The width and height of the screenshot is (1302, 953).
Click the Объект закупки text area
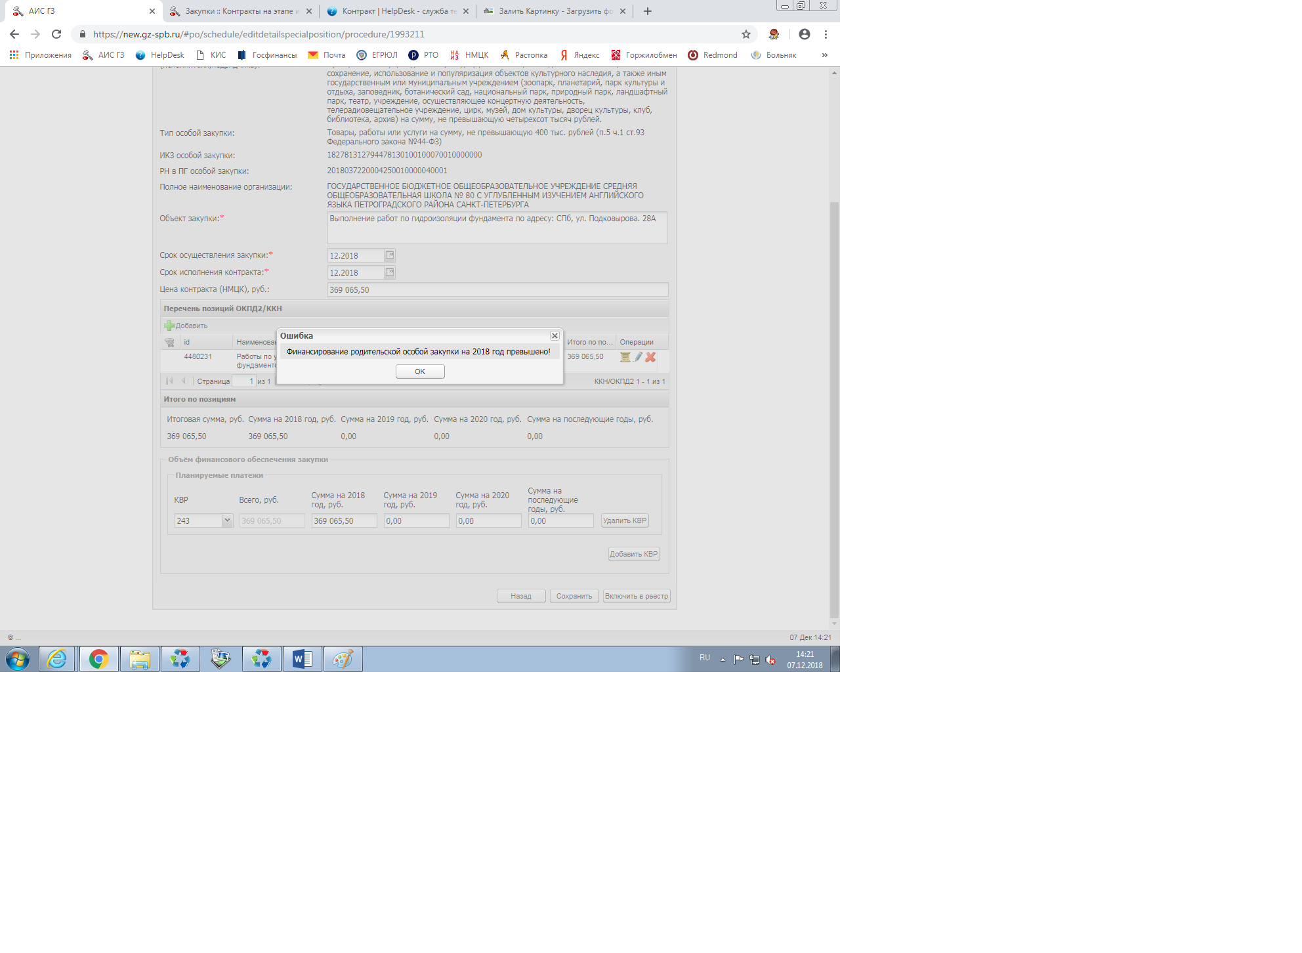click(x=497, y=228)
